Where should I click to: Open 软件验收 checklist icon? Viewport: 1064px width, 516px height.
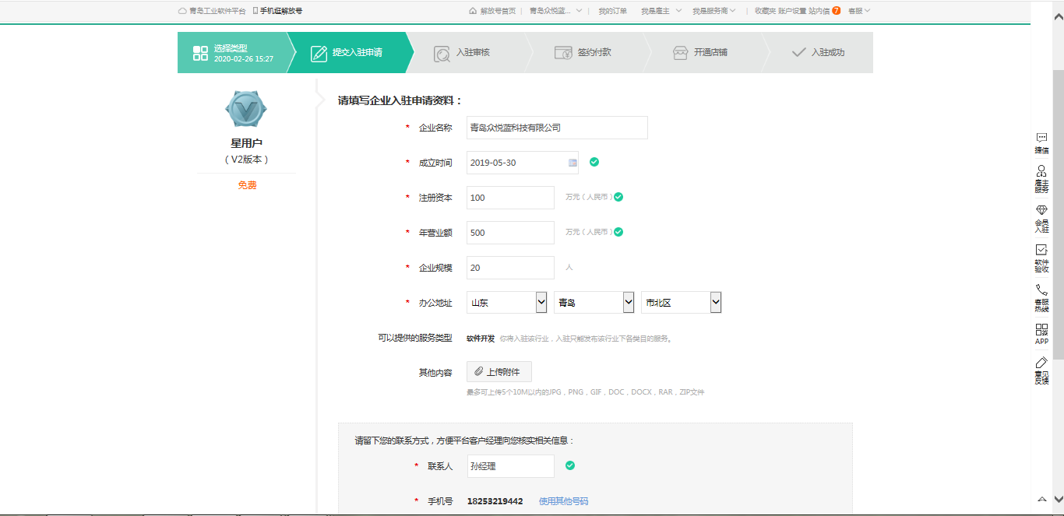point(1041,251)
